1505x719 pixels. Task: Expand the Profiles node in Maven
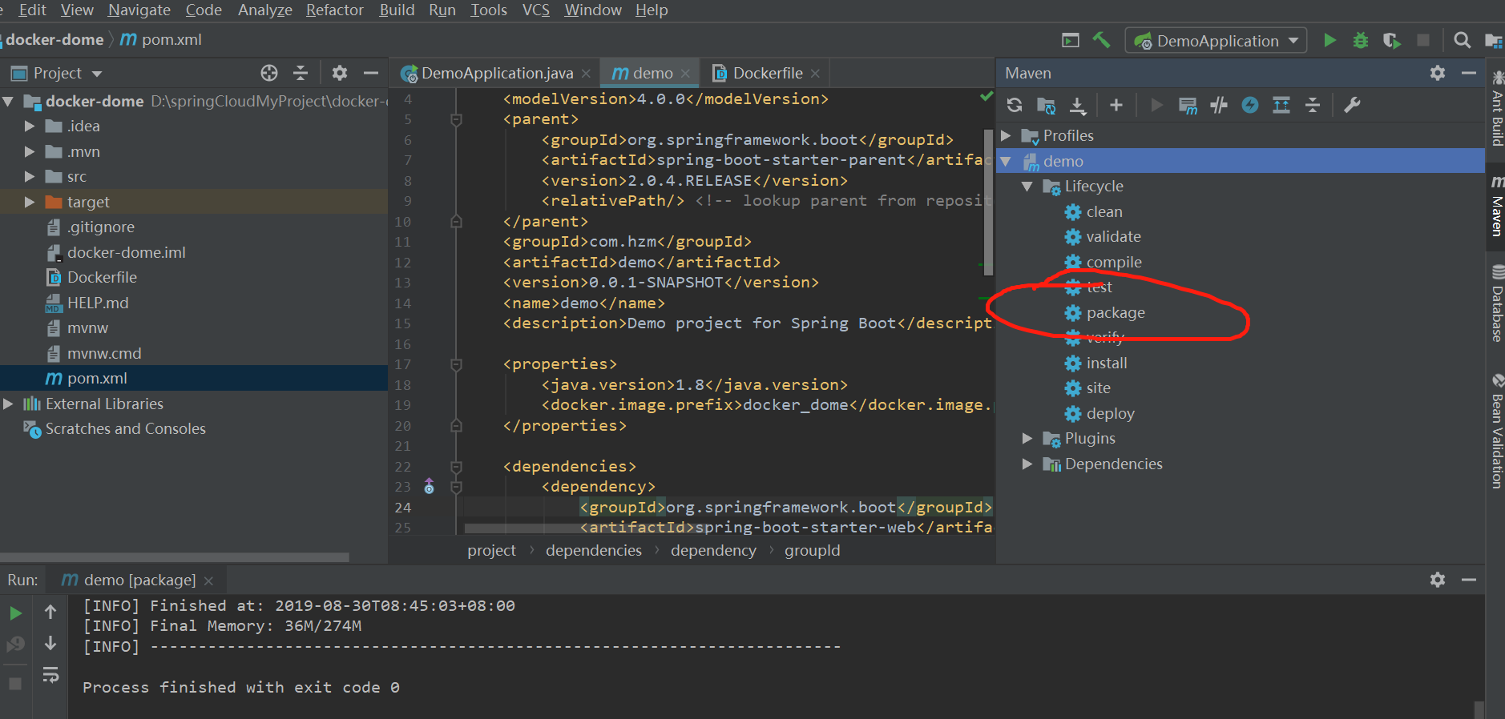tap(1007, 135)
